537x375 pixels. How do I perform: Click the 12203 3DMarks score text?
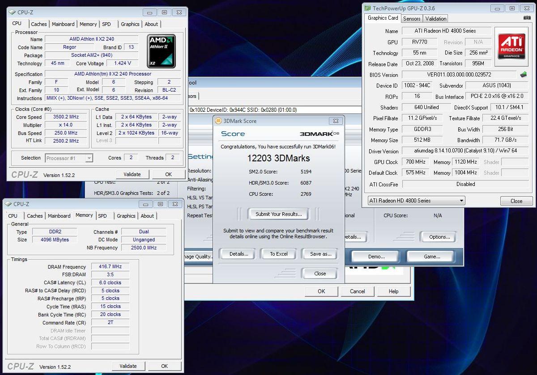coord(278,158)
